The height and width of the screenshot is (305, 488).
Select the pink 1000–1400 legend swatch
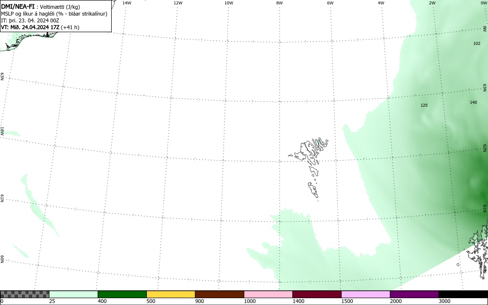pyautogui.click(x=268, y=294)
